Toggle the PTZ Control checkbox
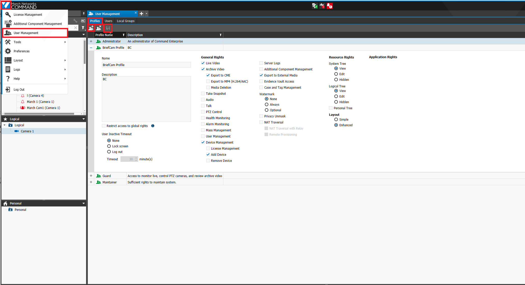Image resolution: width=525 pixels, height=285 pixels. click(203, 112)
